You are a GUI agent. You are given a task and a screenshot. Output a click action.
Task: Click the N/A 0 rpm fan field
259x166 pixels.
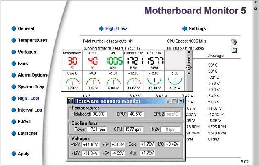[171, 129]
